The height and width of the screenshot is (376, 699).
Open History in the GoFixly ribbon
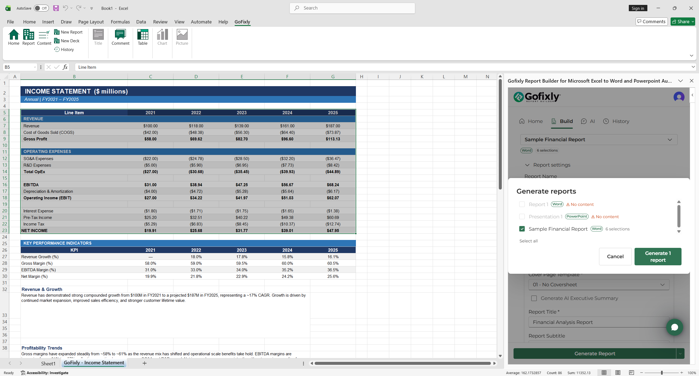click(64, 50)
